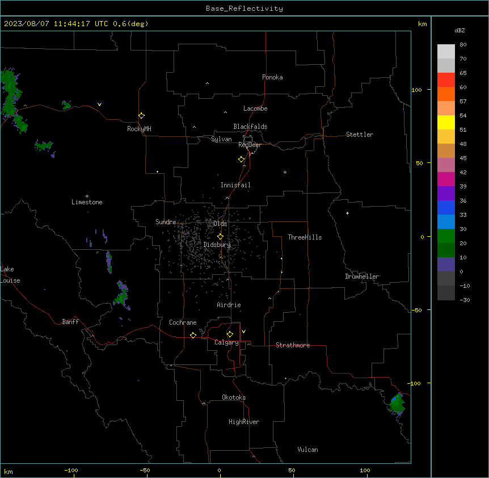Click the green 30 dBZ legend swatch
This screenshot has height=478, width=489.
[x=446, y=236]
